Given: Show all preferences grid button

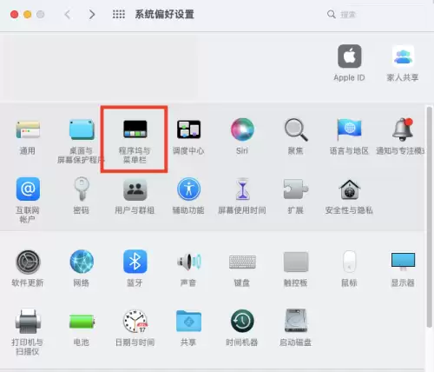Looking at the screenshot, I should coord(119,14).
